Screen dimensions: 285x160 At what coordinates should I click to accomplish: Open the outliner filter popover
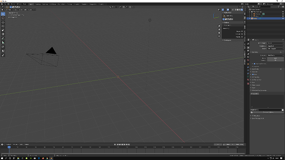pyautogui.click(x=279, y=7)
